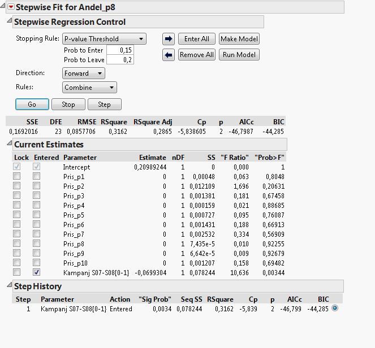Collapse the Stepwise Regression Control section
Viewport: 375px width, 348px height.
pos(9,20)
